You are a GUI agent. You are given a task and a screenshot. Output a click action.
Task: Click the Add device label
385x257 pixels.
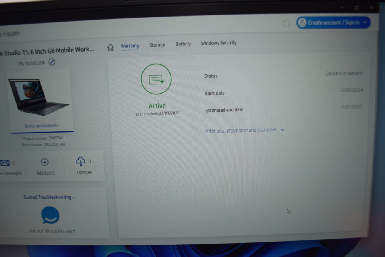click(46, 173)
